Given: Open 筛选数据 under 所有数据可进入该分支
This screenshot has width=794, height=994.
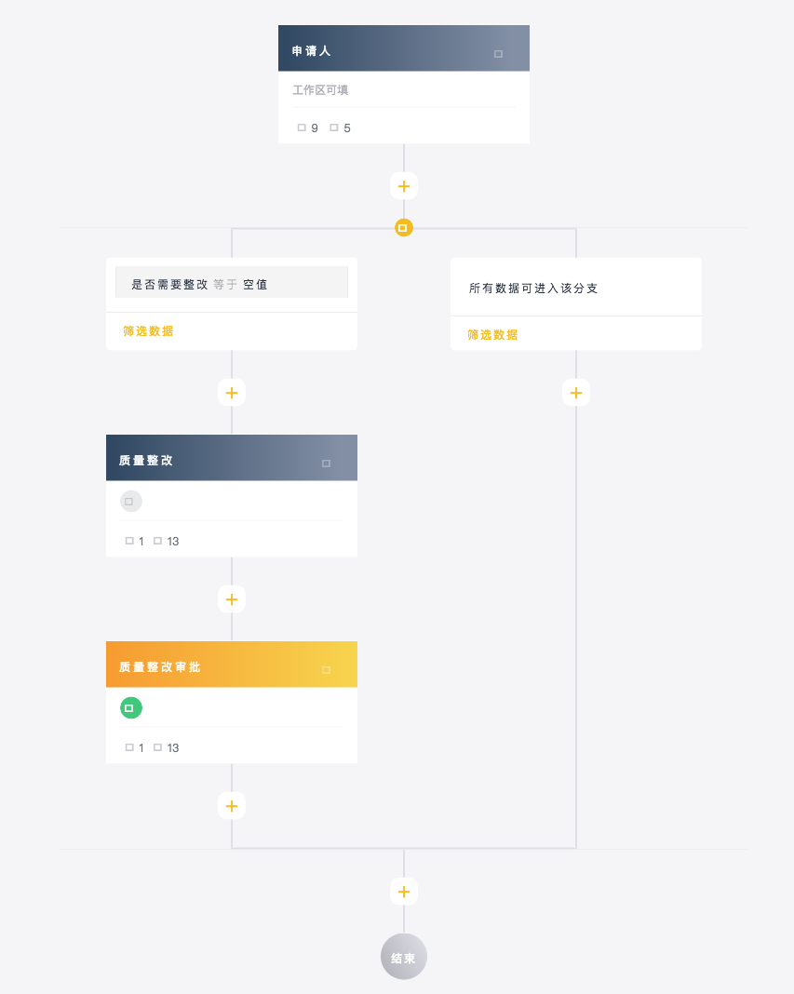Looking at the screenshot, I should pyautogui.click(x=492, y=335).
